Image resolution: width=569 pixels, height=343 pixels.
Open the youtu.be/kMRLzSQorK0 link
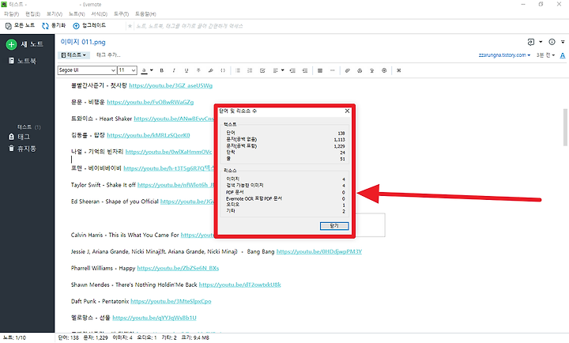click(149, 135)
